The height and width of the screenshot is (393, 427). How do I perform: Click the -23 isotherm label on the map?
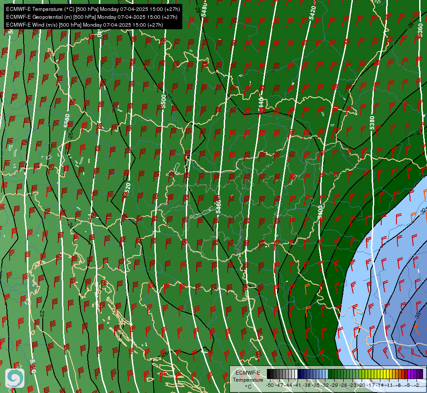tap(41, 313)
